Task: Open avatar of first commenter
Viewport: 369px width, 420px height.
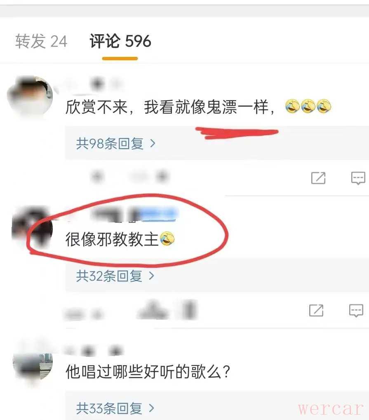Action: (30, 97)
